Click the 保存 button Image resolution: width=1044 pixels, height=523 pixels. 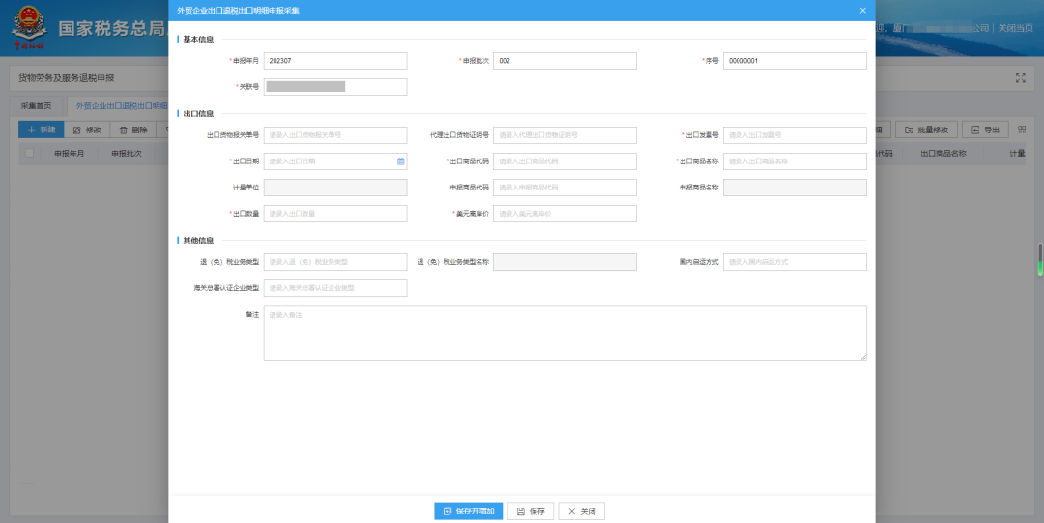coord(531,511)
